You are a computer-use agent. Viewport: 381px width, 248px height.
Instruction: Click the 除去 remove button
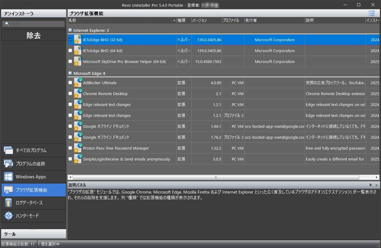tap(34, 35)
